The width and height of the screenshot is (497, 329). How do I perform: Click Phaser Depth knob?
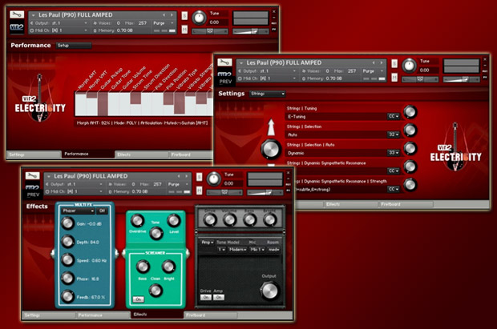(67, 242)
